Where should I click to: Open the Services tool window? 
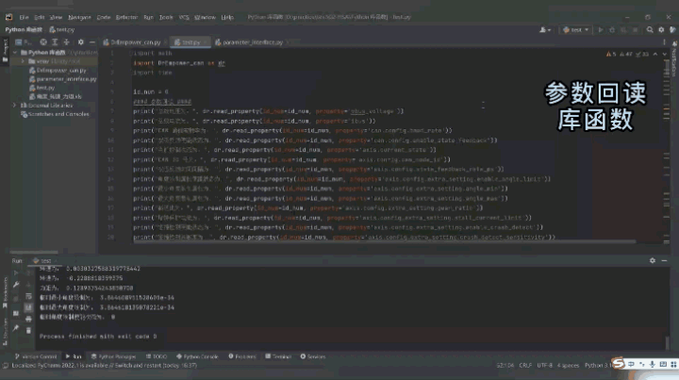pos(313,356)
